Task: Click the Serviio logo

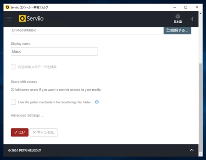Action: (x=31, y=18)
